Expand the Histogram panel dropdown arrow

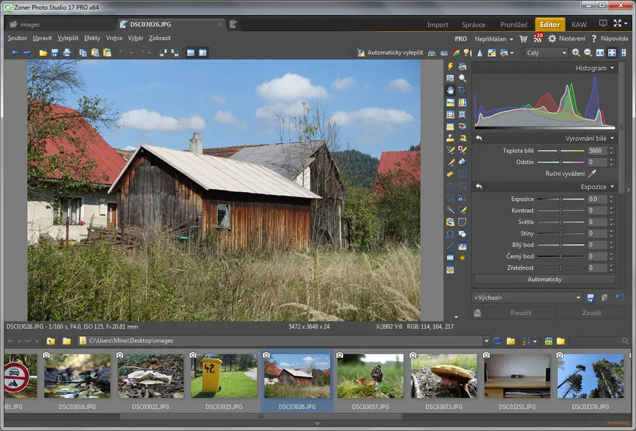click(x=612, y=68)
